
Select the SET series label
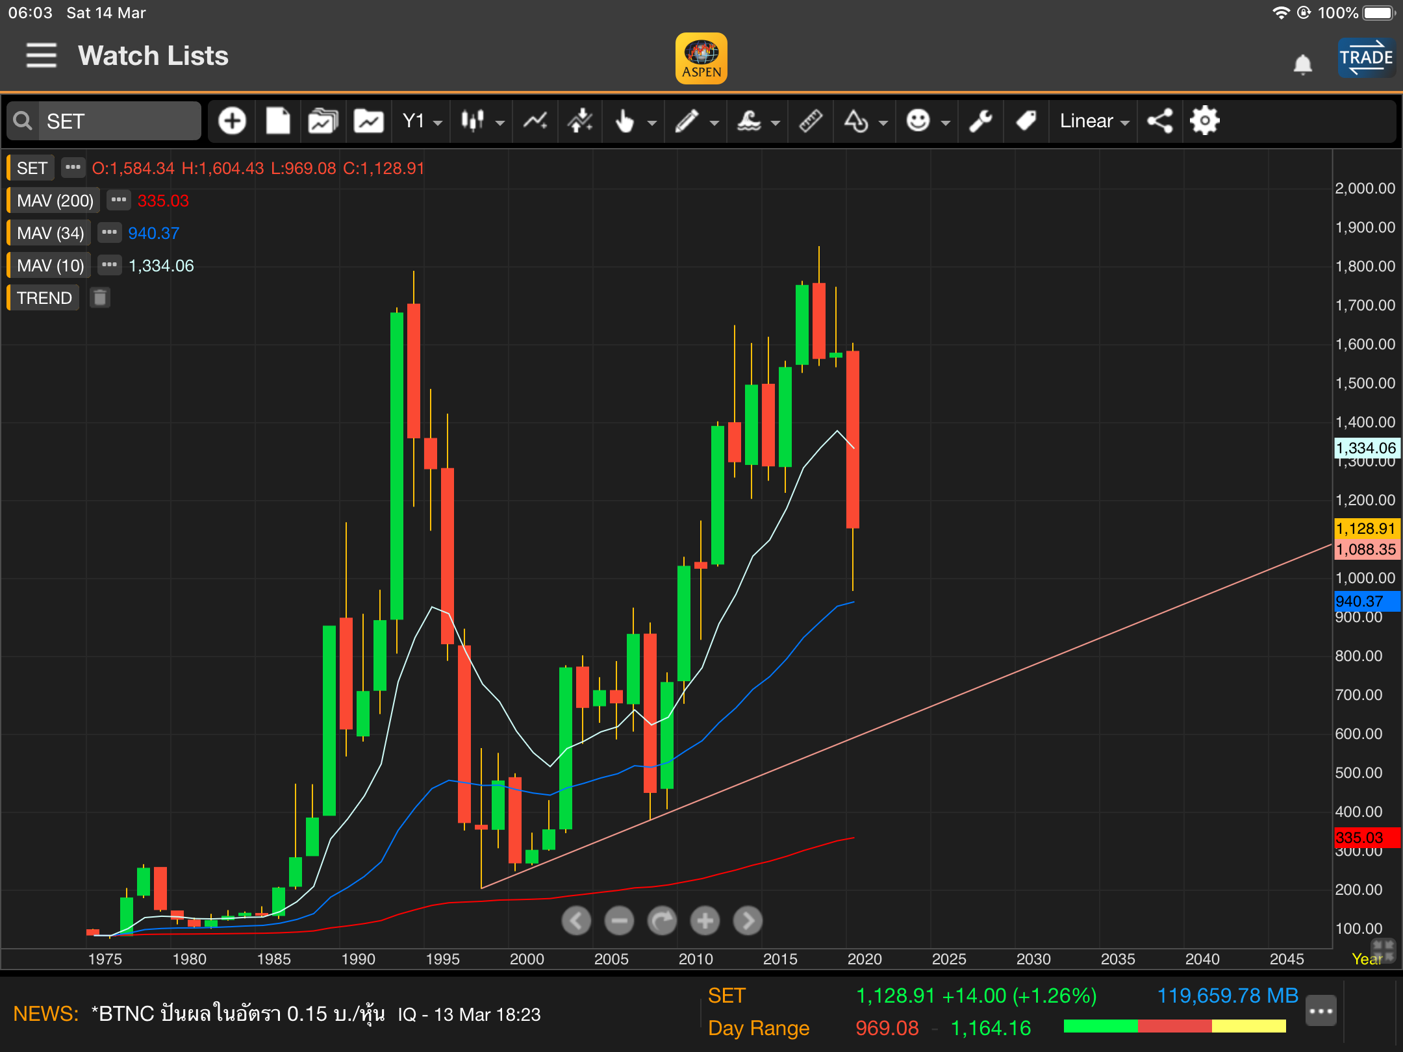click(x=31, y=168)
